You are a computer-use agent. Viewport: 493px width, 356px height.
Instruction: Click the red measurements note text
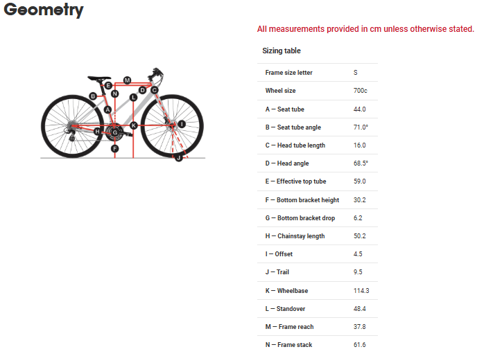coord(365,28)
